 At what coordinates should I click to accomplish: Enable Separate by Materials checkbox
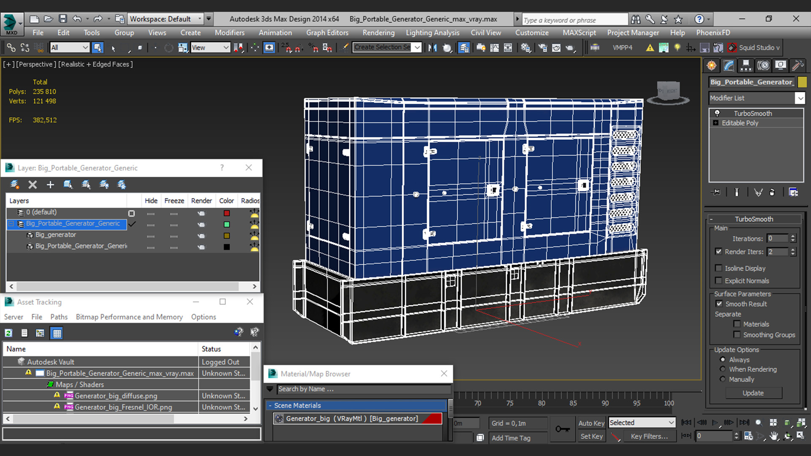[737, 324]
